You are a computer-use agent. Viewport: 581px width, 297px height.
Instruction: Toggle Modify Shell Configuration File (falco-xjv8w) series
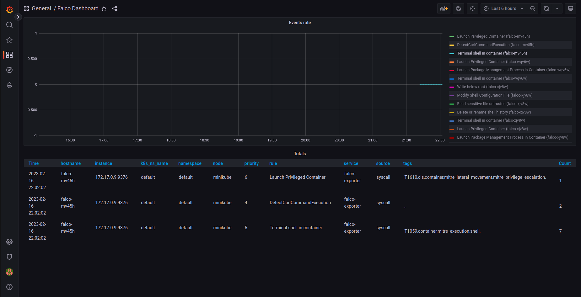point(495,95)
